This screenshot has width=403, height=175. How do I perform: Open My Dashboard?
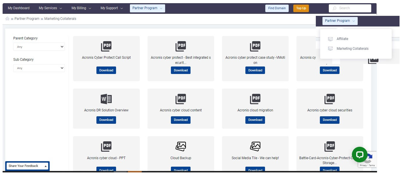tap(19, 8)
